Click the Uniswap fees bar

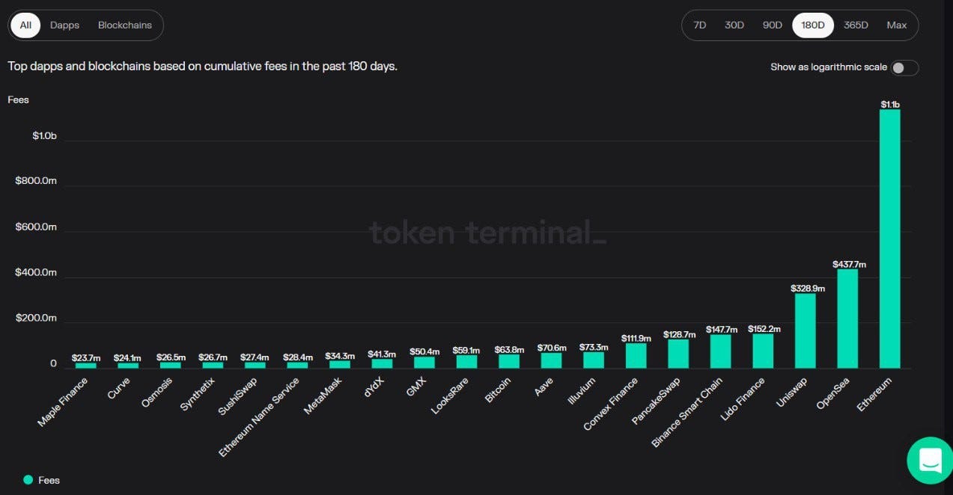pos(805,331)
